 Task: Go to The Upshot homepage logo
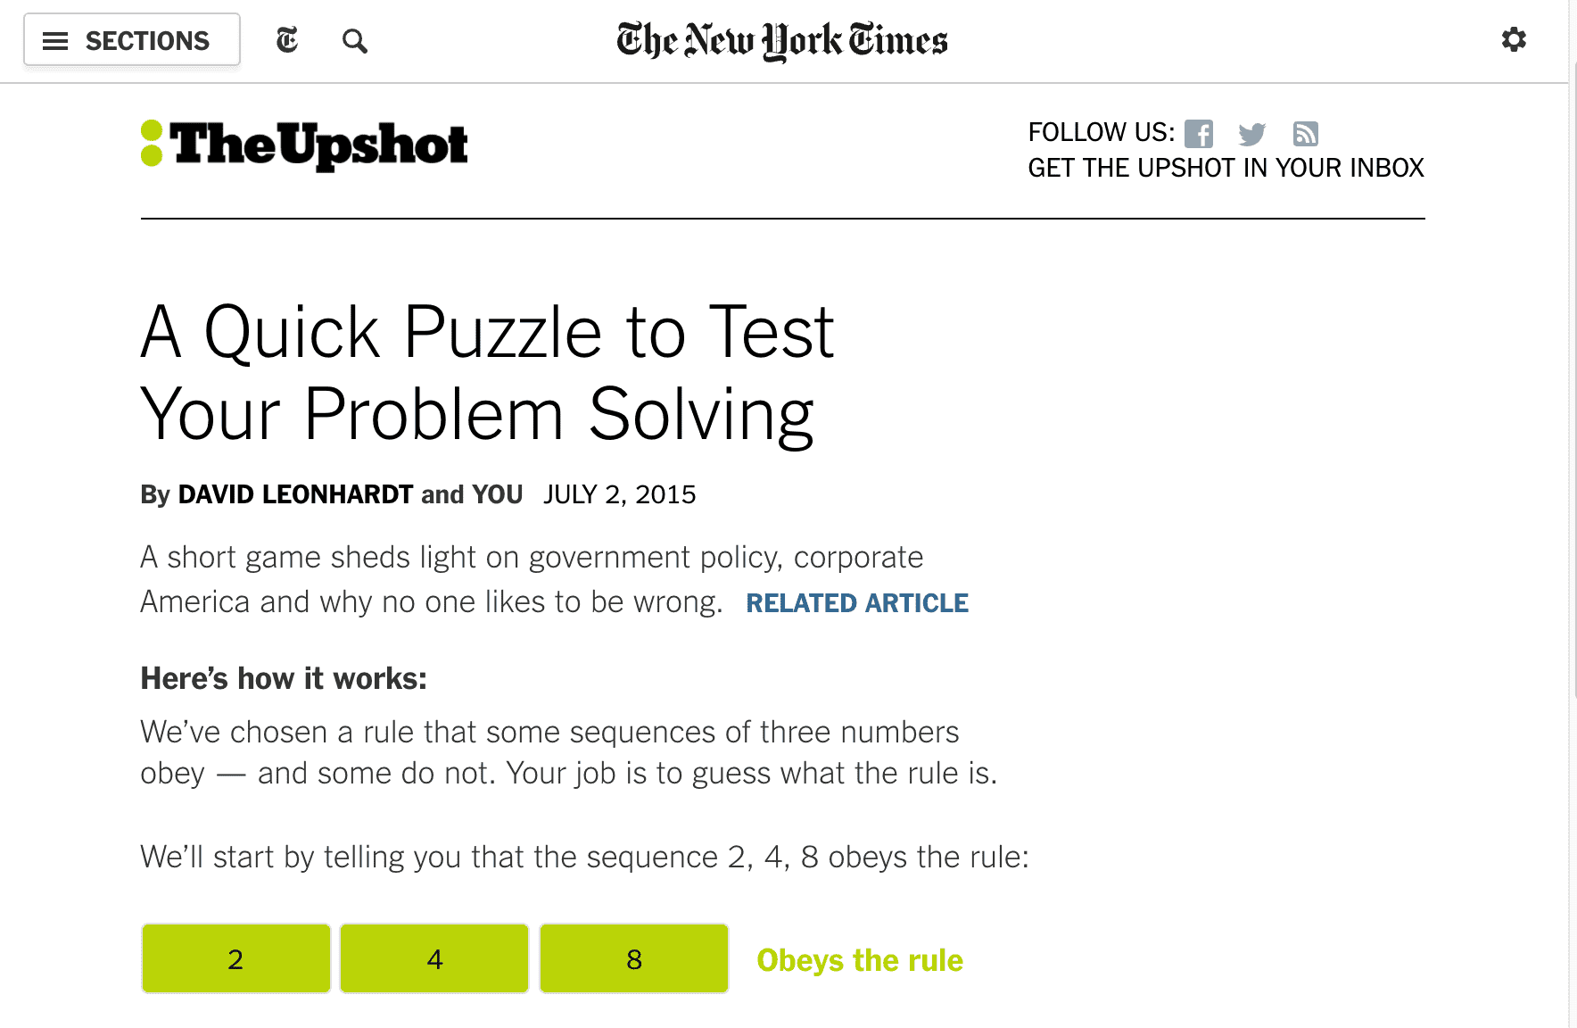pos(318,145)
